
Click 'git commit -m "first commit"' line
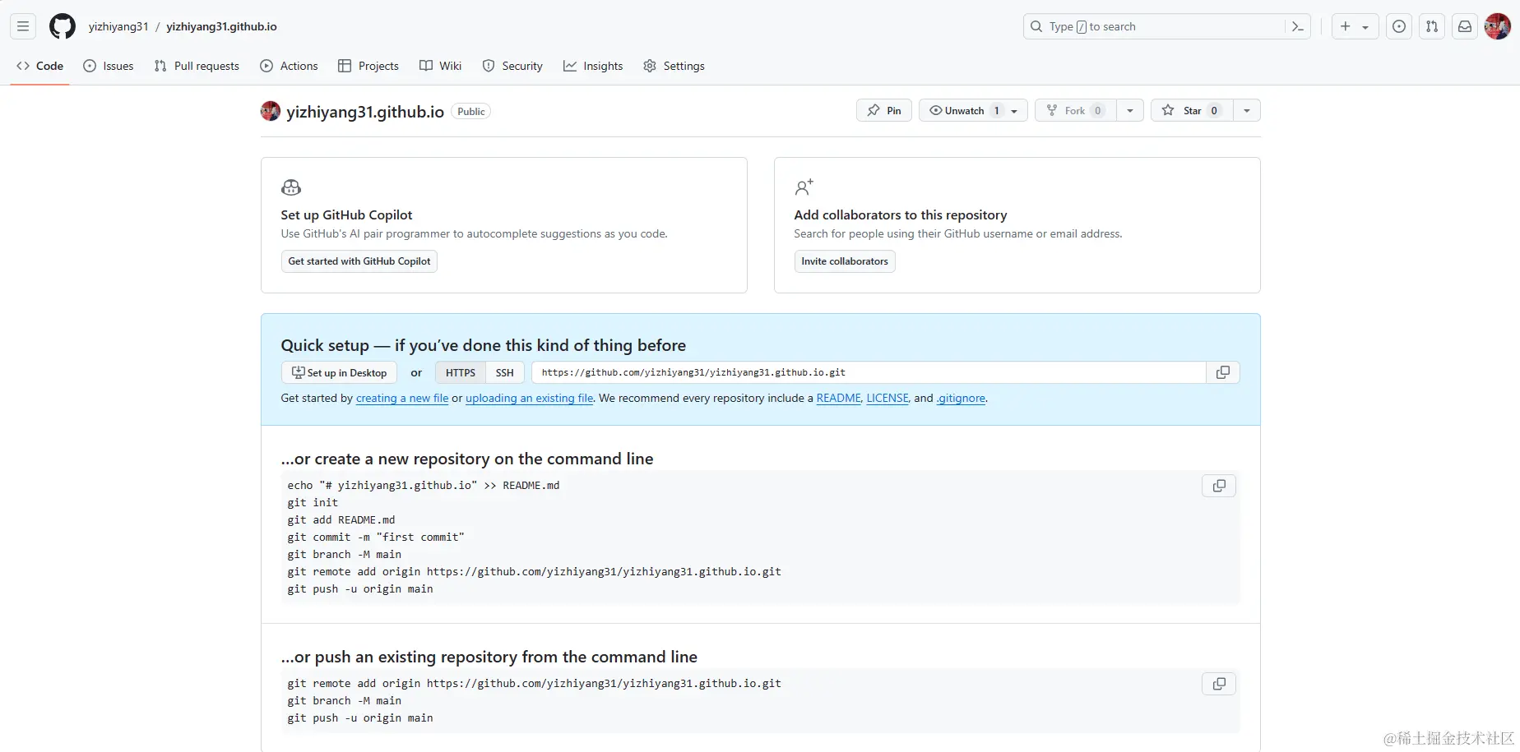[x=376, y=537]
